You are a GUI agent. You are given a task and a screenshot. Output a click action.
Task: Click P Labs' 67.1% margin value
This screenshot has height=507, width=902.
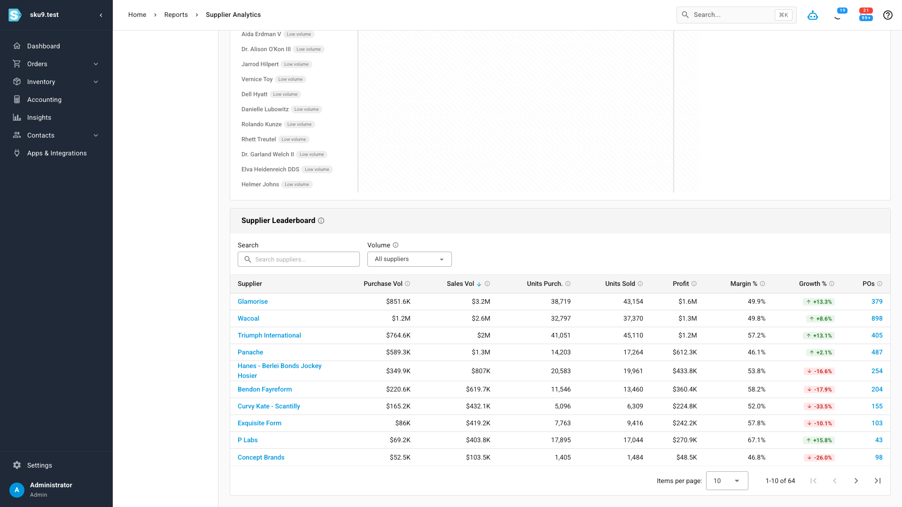[756, 440]
